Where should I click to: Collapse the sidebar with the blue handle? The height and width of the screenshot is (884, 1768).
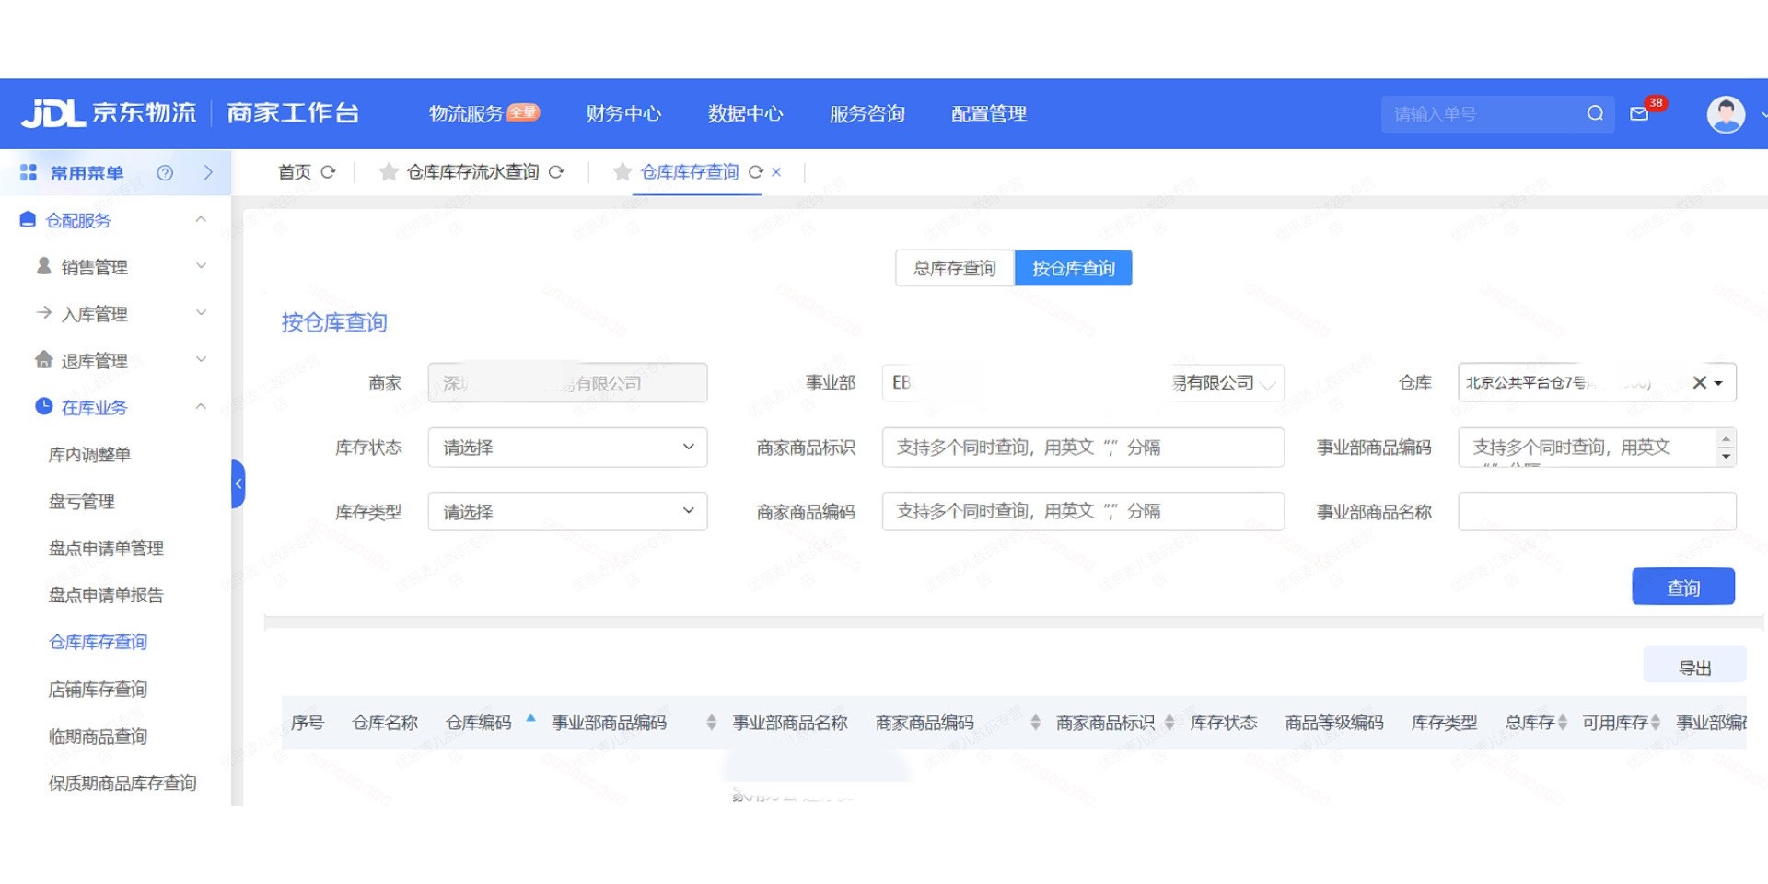pos(238,483)
